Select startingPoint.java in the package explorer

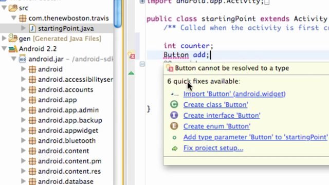coord(66,28)
